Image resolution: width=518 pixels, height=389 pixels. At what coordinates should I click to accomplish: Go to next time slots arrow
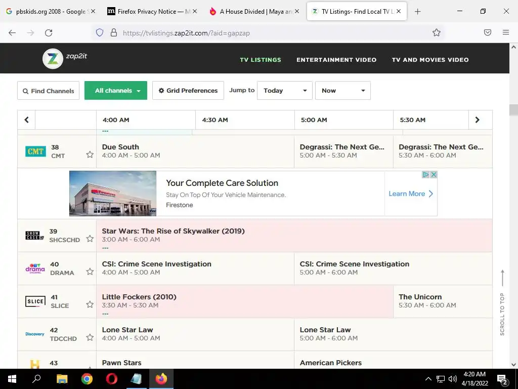point(478,120)
